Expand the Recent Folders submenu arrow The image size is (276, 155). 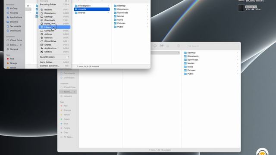pos(68,57)
